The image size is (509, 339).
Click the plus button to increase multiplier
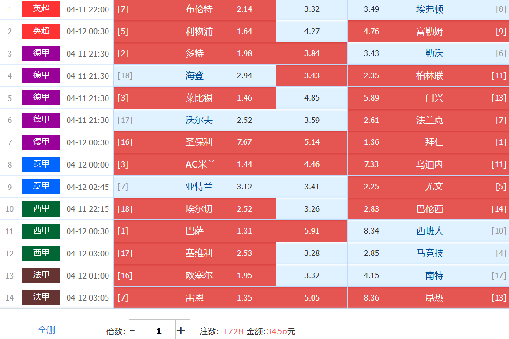(x=181, y=330)
